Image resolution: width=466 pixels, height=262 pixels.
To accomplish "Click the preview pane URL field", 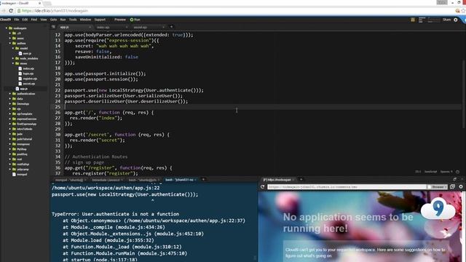I will click(347, 187).
